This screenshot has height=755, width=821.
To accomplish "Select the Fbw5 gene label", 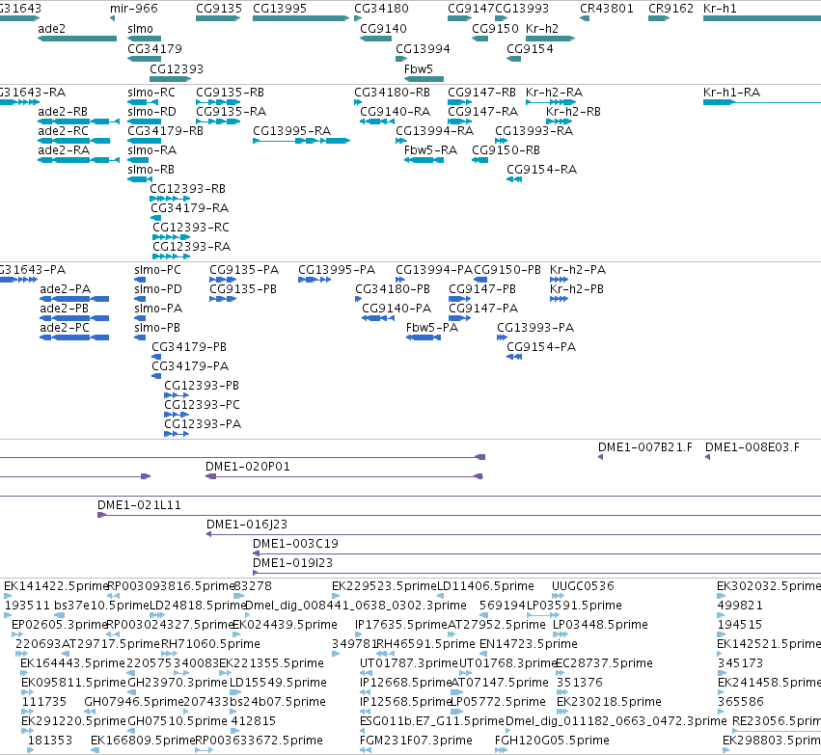I will pos(419,69).
